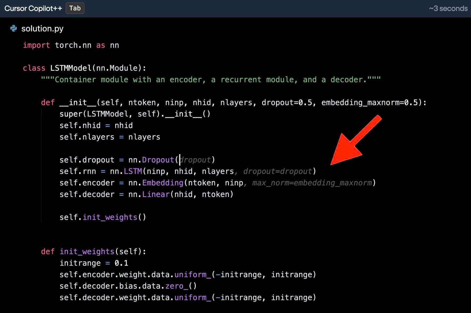Select the solution.py file name
The height and width of the screenshot is (313, 471).
[x=42, y=29]
